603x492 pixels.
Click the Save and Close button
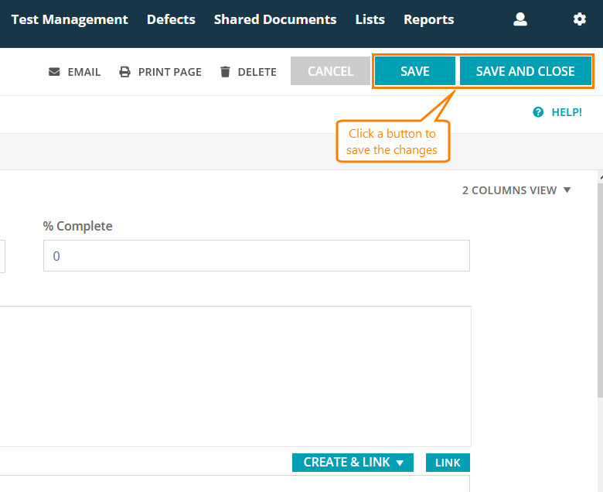click(x=526, y=71)
